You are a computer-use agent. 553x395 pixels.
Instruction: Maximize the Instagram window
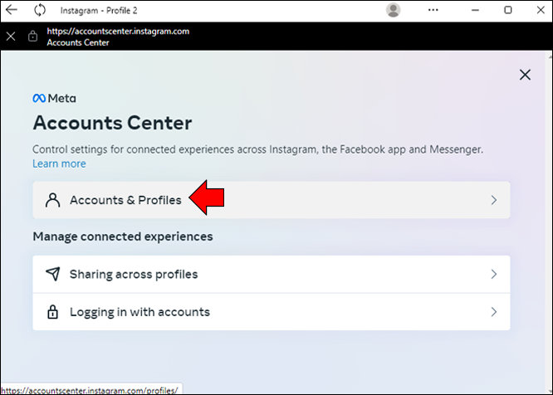(508, 10)
